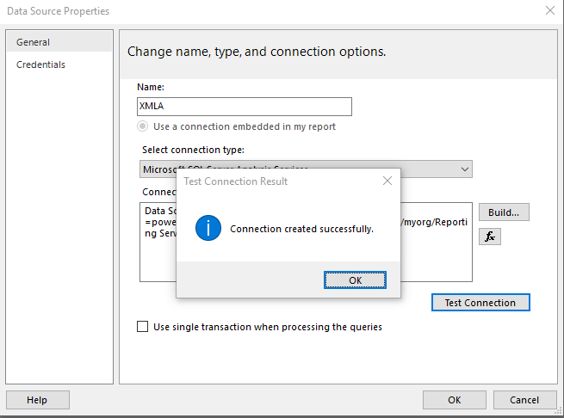Screen dimensions: 564x418
Task: Click the 'Connection created successfully' message
Action: [x=301, y=229]
